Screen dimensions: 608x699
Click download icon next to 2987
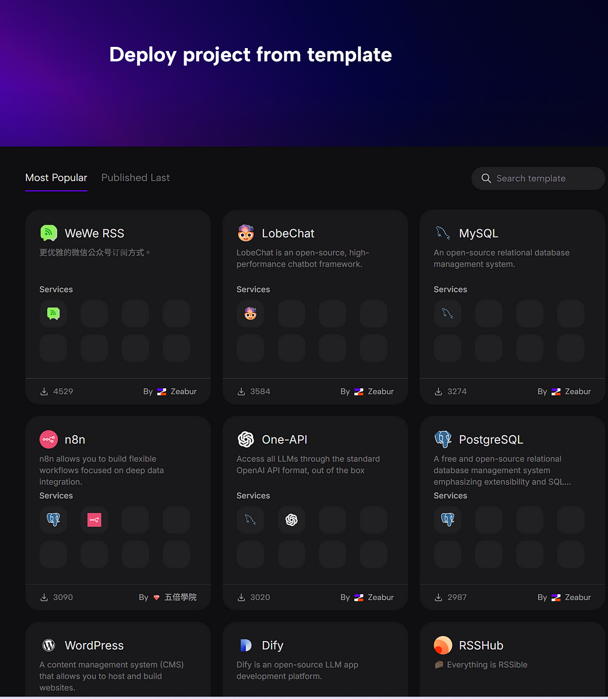coord(438,597)
